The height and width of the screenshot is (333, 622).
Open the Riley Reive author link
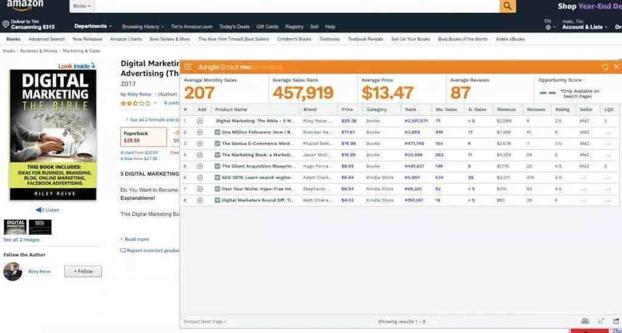[139, 94]
